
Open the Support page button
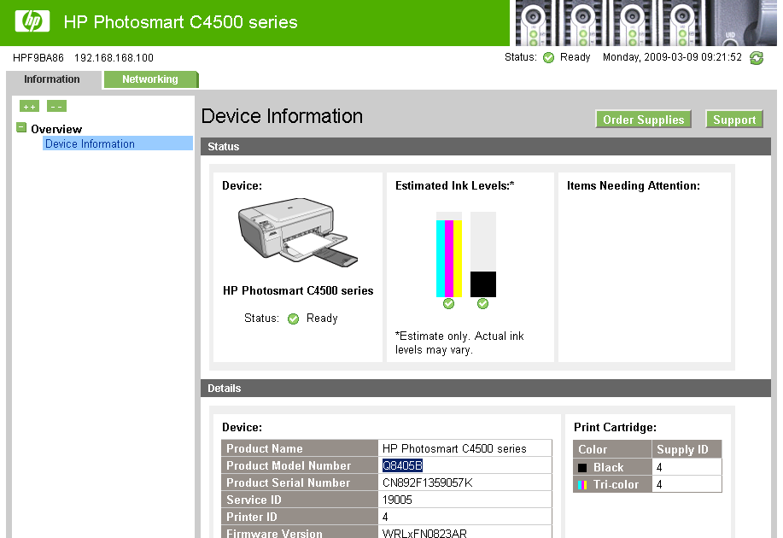734,120
